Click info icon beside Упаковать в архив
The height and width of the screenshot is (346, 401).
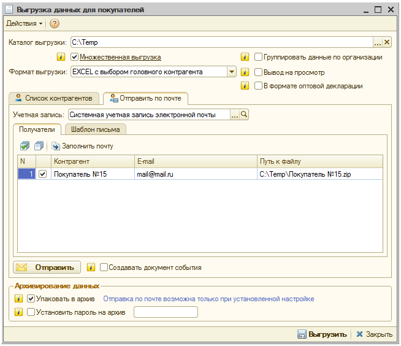[x=18, y=299]
